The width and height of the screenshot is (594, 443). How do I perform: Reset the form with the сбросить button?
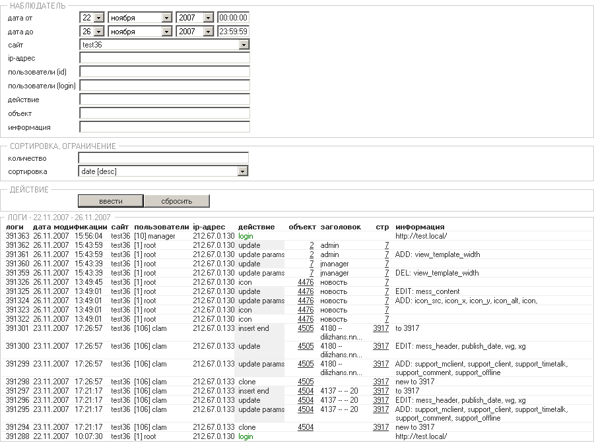177,201
